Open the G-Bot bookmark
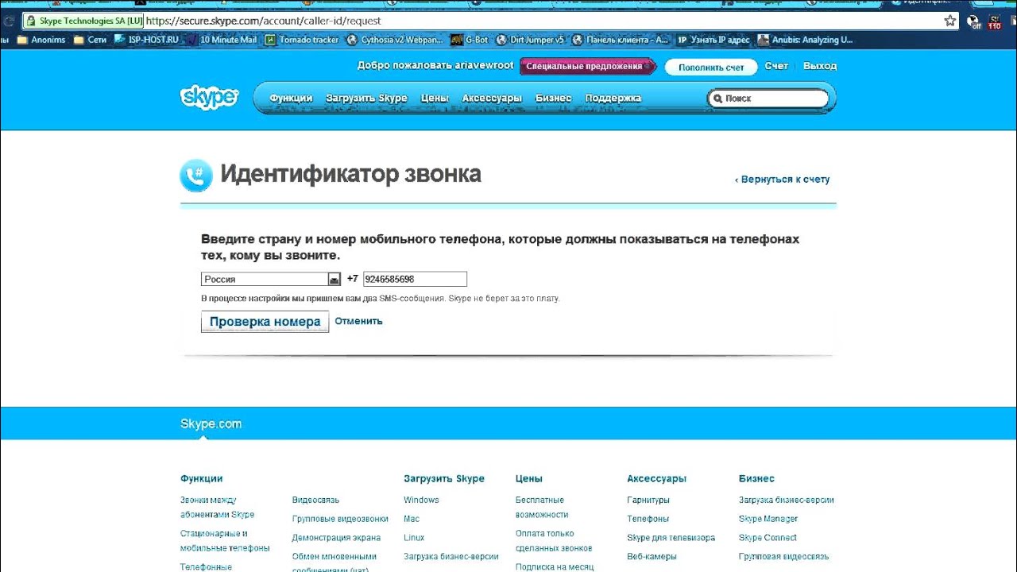 pyautogui.click(x=470, y=40)
